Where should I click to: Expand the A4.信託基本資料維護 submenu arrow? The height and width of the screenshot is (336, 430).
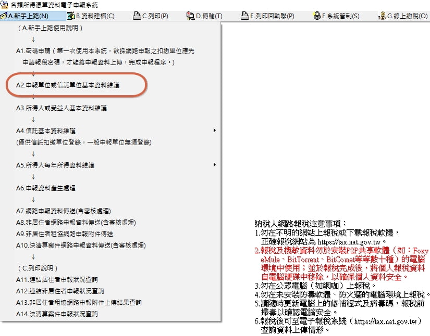click(x=214, y=131)
